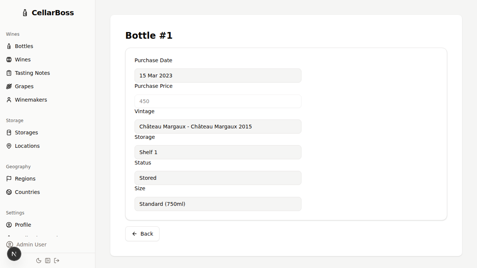Open the Profile settings page

click(x=23, y=225)
